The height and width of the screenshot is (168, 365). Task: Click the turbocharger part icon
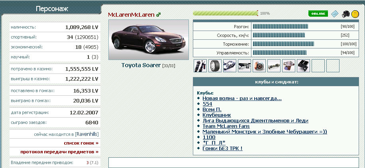(288, 66)
